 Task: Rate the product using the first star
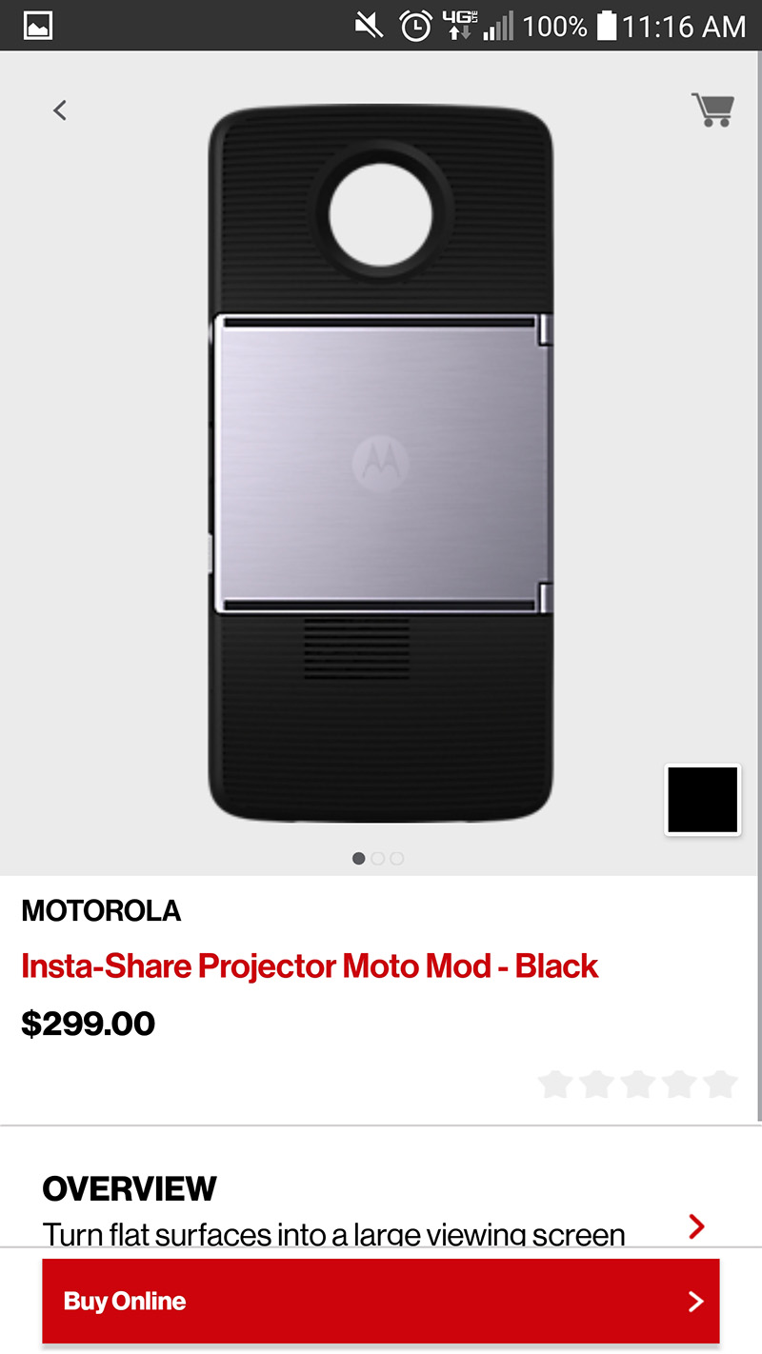[556, 1084]
